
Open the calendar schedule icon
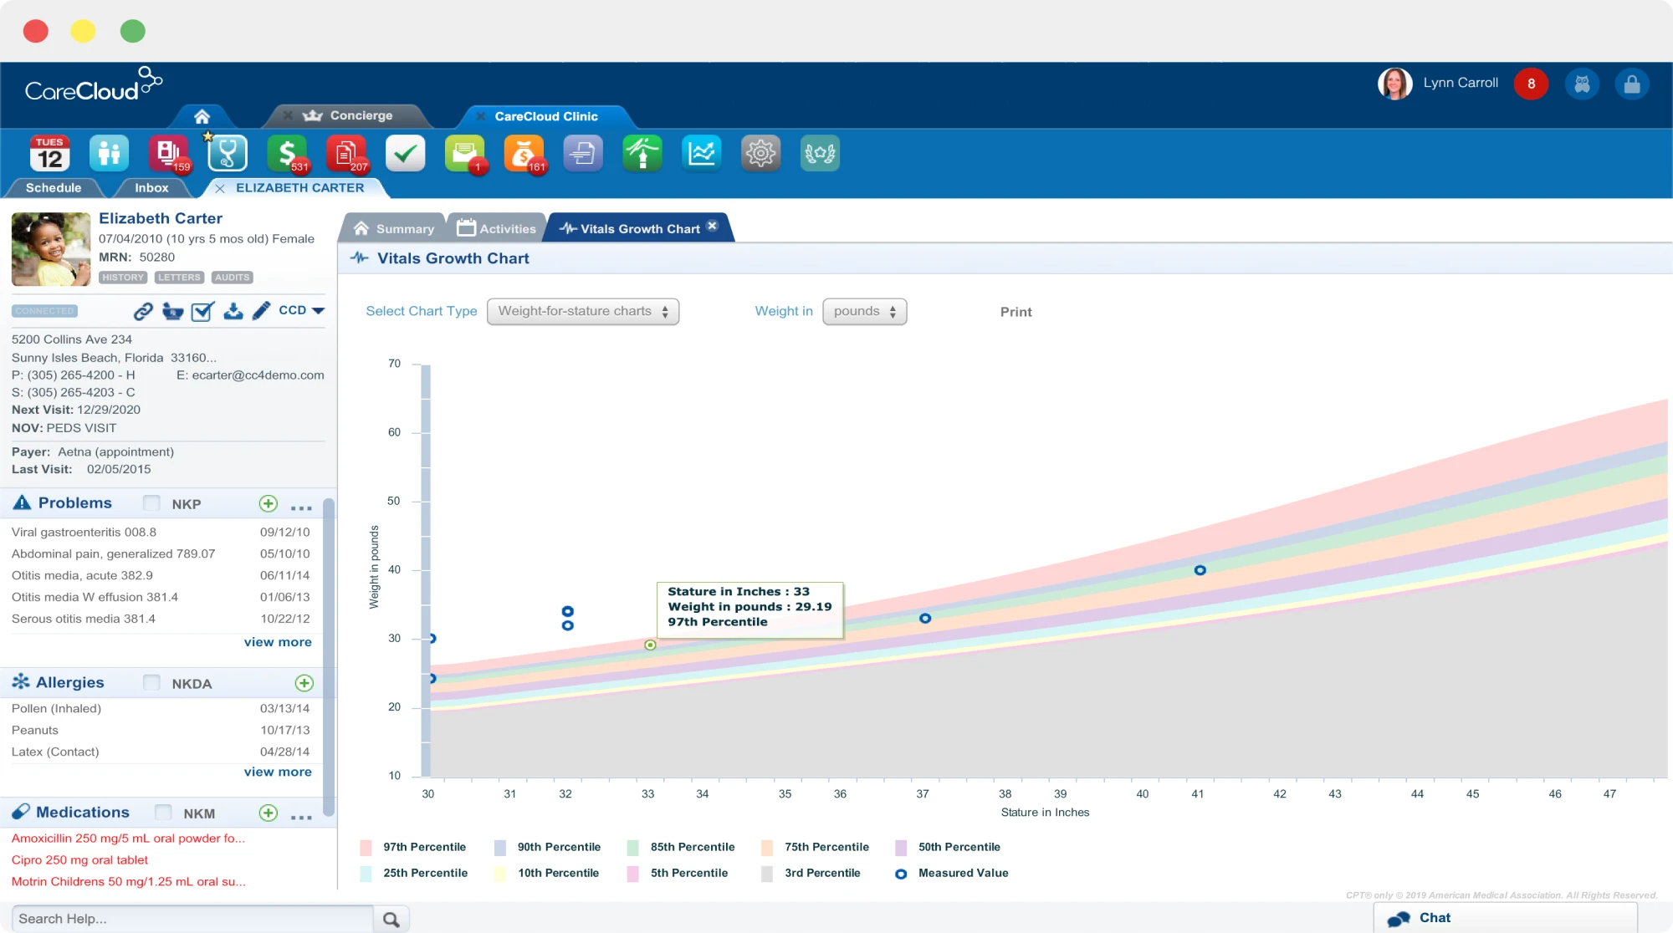49,154
